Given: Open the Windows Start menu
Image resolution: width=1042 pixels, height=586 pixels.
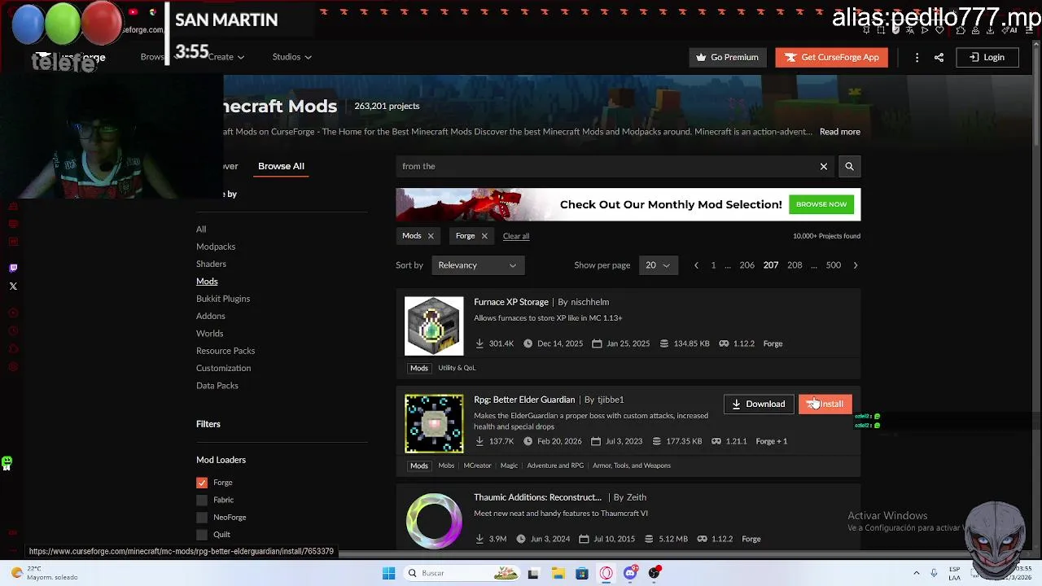Looking at the screenshot, I should click(389, 573).
